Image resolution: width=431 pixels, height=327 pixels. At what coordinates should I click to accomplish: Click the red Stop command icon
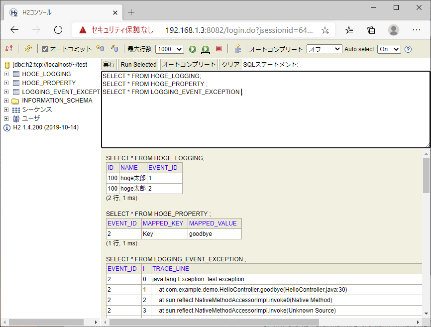[x=219, y=49]
